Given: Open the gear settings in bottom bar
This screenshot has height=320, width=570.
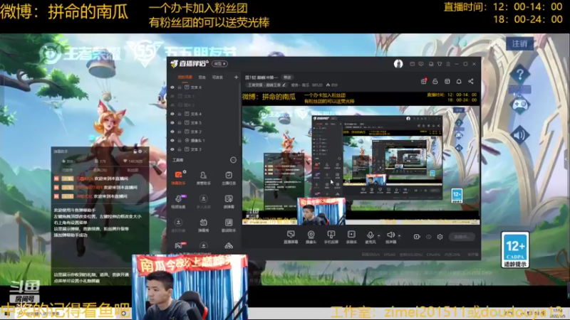Looking at the screenshot, I should [x=440, y=237].
